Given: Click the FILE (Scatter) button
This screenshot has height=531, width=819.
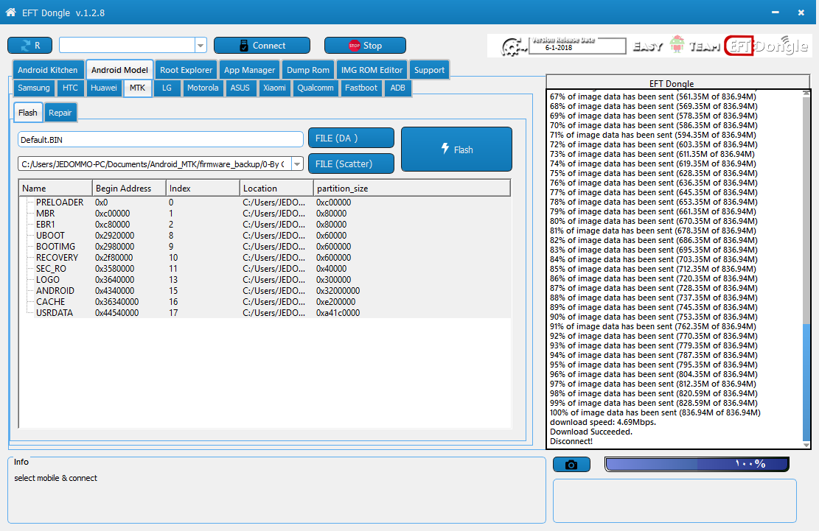Looking at the screenshot, I should (x=351, y=163).
